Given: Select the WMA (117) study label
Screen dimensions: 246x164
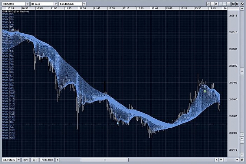Looking at the screenshot, I should 9,104.
